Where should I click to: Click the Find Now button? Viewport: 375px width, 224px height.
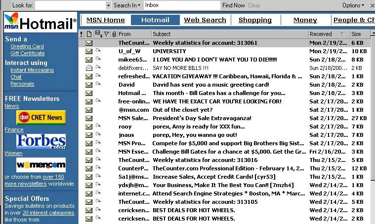click(x=233, y=5)
